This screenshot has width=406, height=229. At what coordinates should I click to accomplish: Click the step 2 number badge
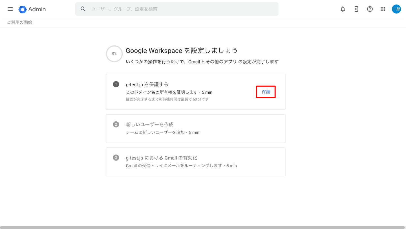click(116, 124)
